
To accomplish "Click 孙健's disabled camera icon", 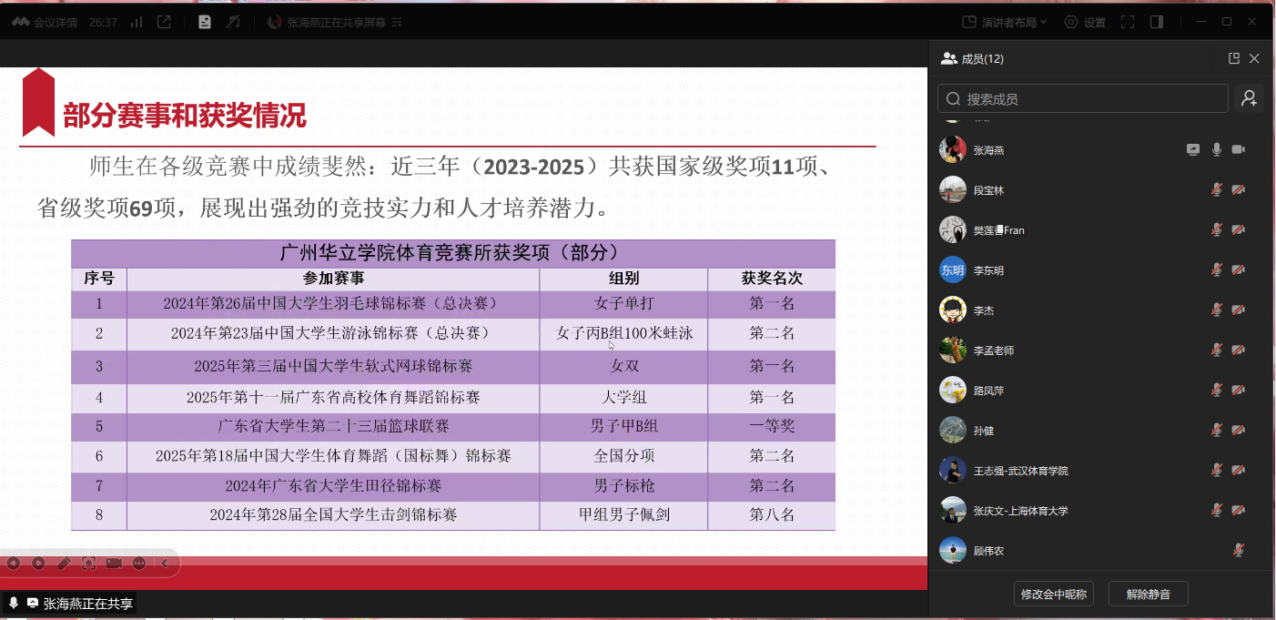I will 1239,430.
